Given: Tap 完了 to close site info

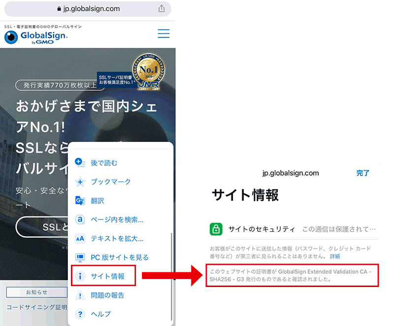Looking at the screenshot, I should point(363,173).
